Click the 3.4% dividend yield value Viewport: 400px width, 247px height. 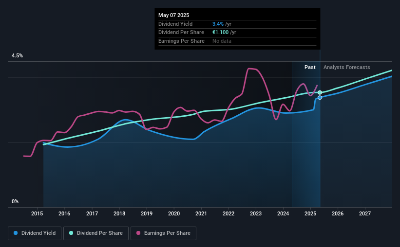218,24
